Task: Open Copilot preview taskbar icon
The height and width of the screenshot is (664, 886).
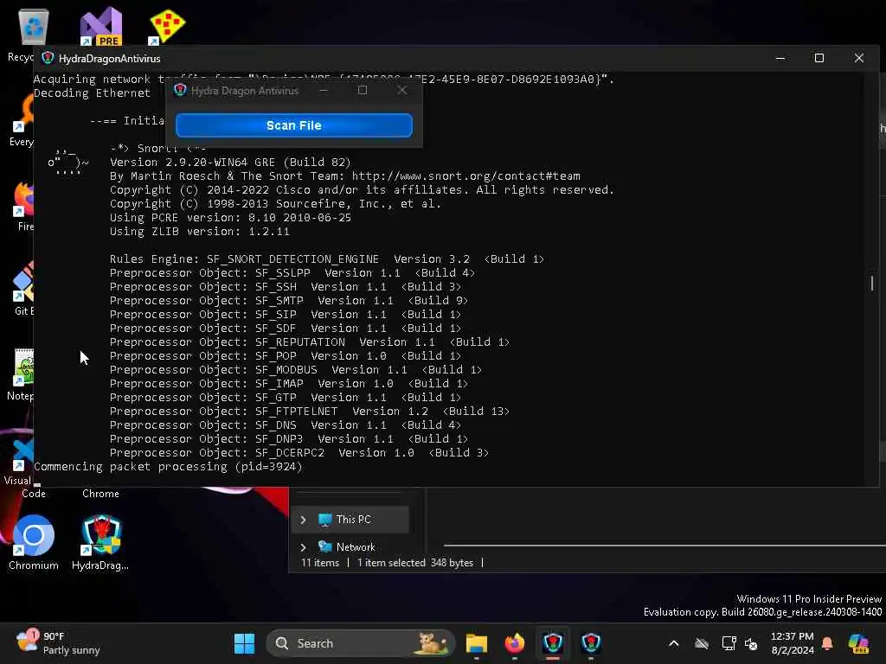Action: coord(858,643)
